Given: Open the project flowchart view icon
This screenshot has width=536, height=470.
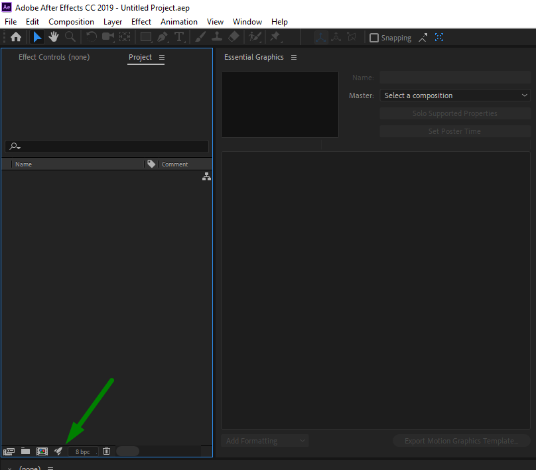Looking at the screenshot, I should pyautogui.click(x=206, y=176).
